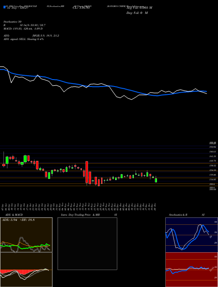
Task: Click the MACD histogram panel with red bars
Action: (26, 270)
